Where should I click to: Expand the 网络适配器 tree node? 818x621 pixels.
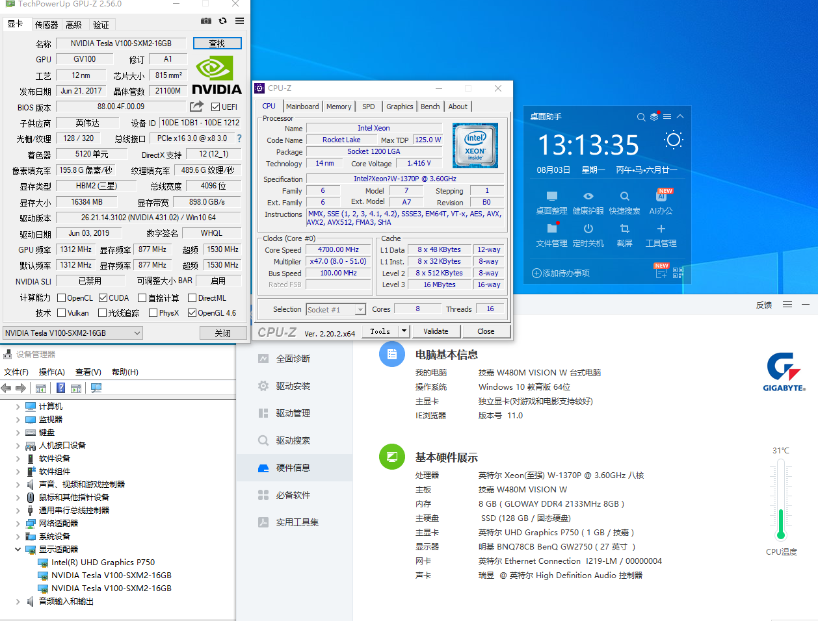click(18, 524)
